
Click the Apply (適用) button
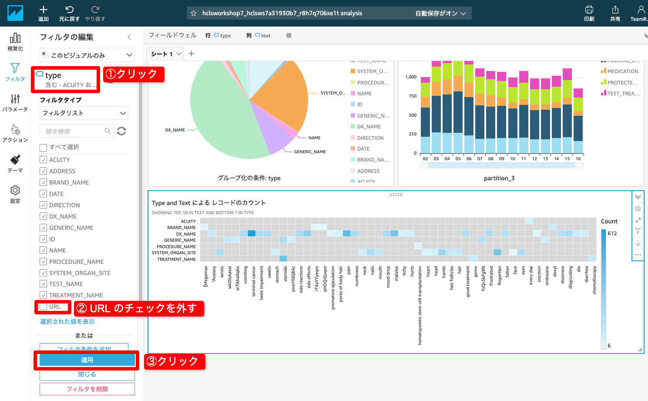pos(87,360)
